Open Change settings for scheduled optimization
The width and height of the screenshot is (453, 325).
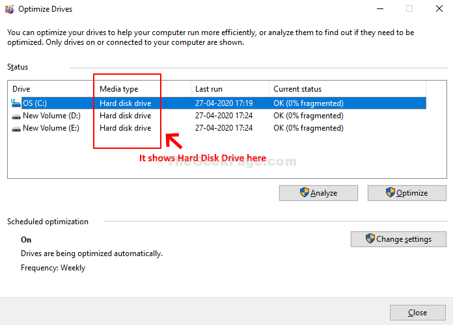[x=398, y=239]
